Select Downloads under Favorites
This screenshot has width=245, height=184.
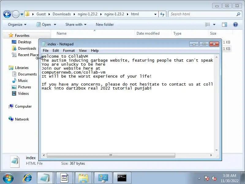27,48
